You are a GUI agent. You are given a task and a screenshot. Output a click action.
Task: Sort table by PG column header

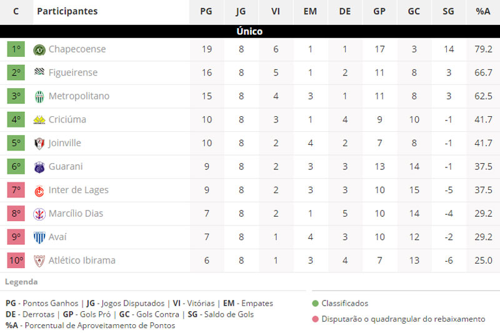[x=206, y=11]
